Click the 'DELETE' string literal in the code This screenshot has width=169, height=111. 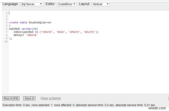tap(90, 32)
